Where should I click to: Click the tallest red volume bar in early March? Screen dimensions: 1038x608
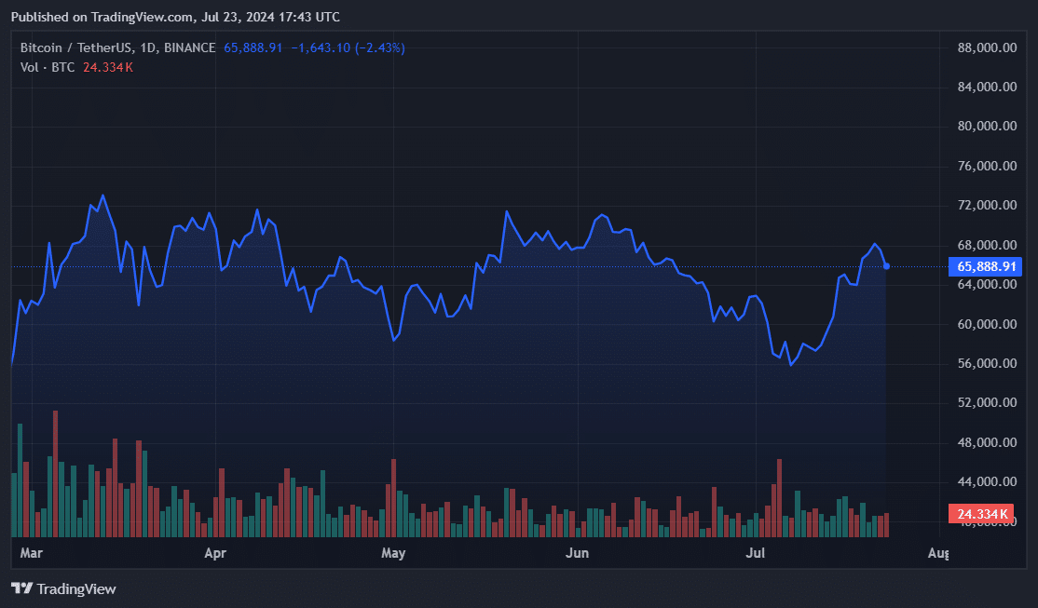(56, 474)
